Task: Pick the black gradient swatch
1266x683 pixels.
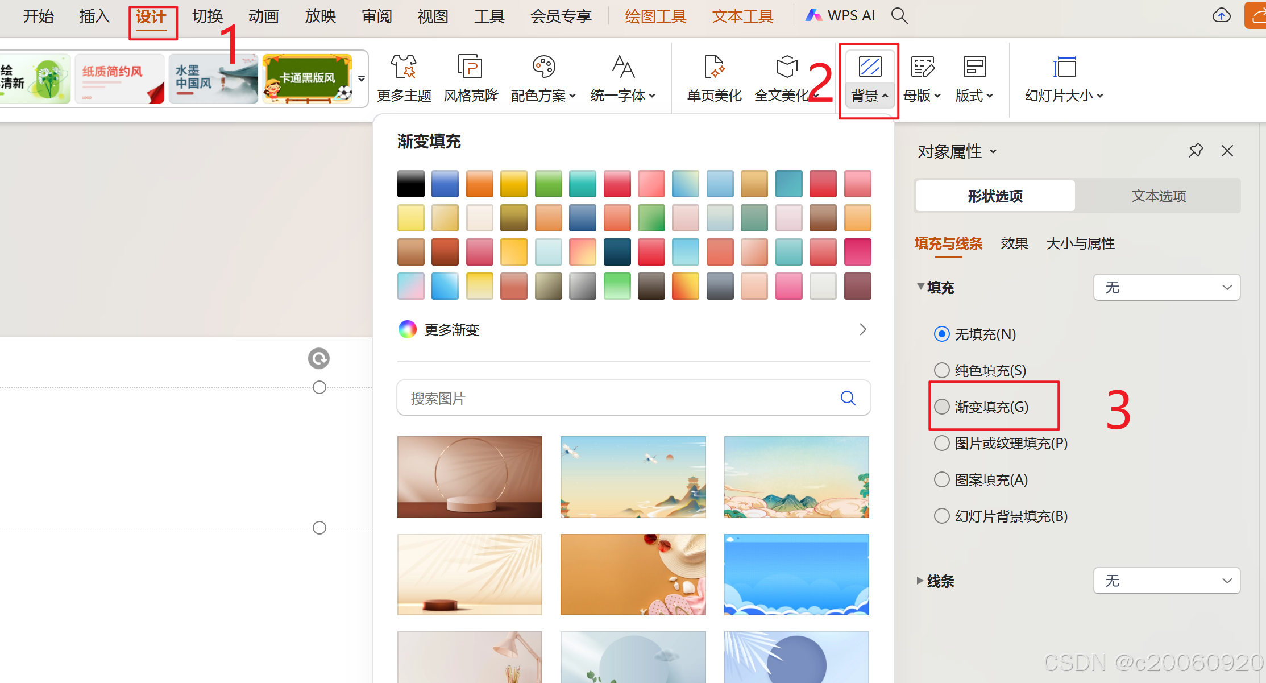Action: tap(410, 184)
